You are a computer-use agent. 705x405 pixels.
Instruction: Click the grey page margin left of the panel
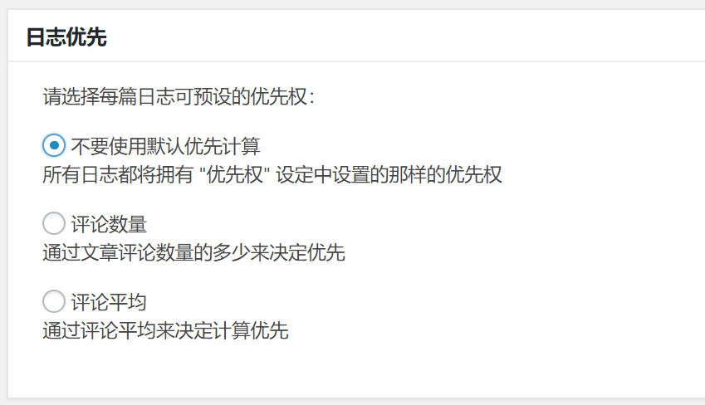pos(3,202)
